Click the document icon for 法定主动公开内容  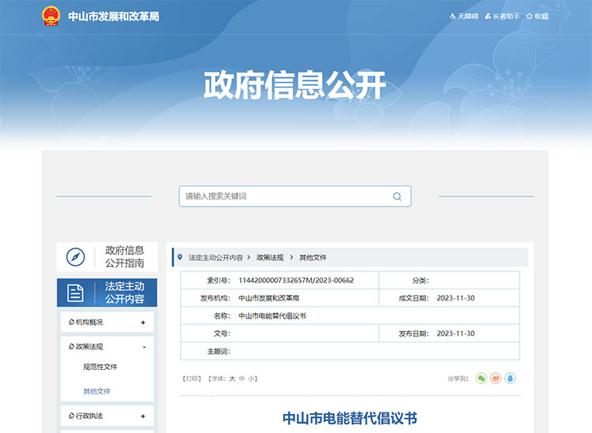click(76, 293)
